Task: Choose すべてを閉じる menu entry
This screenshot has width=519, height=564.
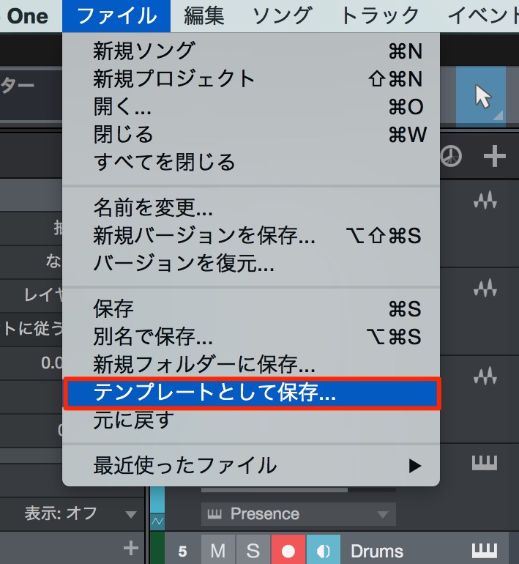Action: point(251,162)
